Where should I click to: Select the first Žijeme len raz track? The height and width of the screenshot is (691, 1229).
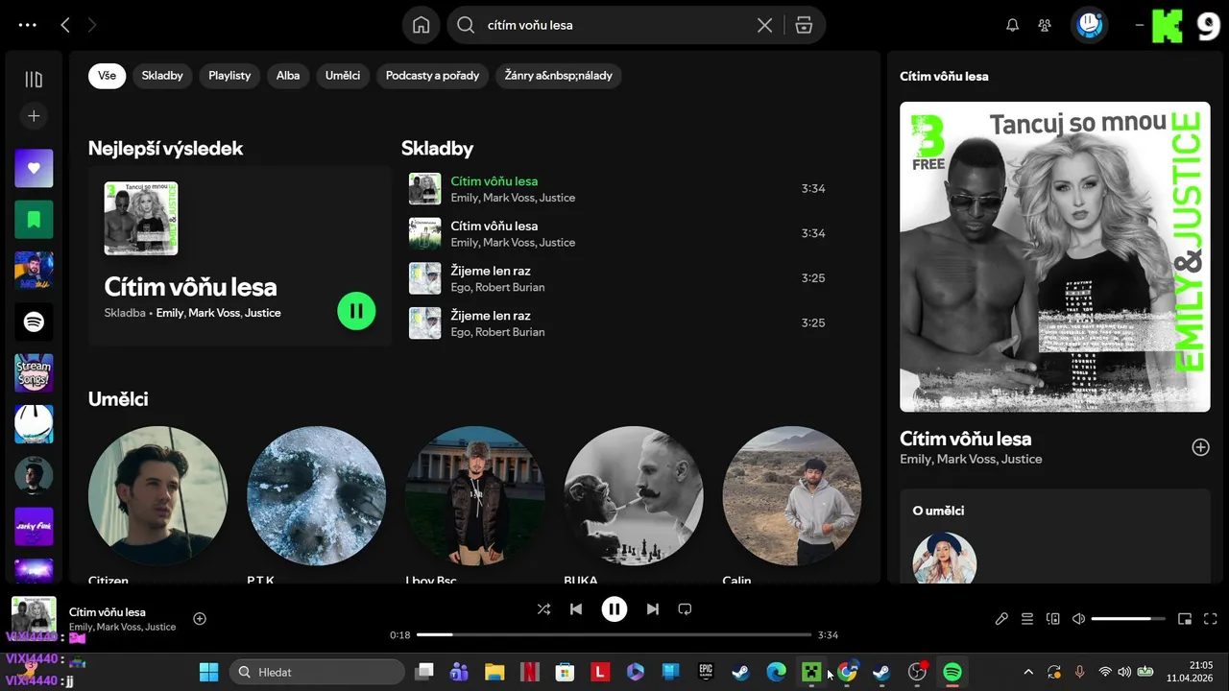[617, 278]
